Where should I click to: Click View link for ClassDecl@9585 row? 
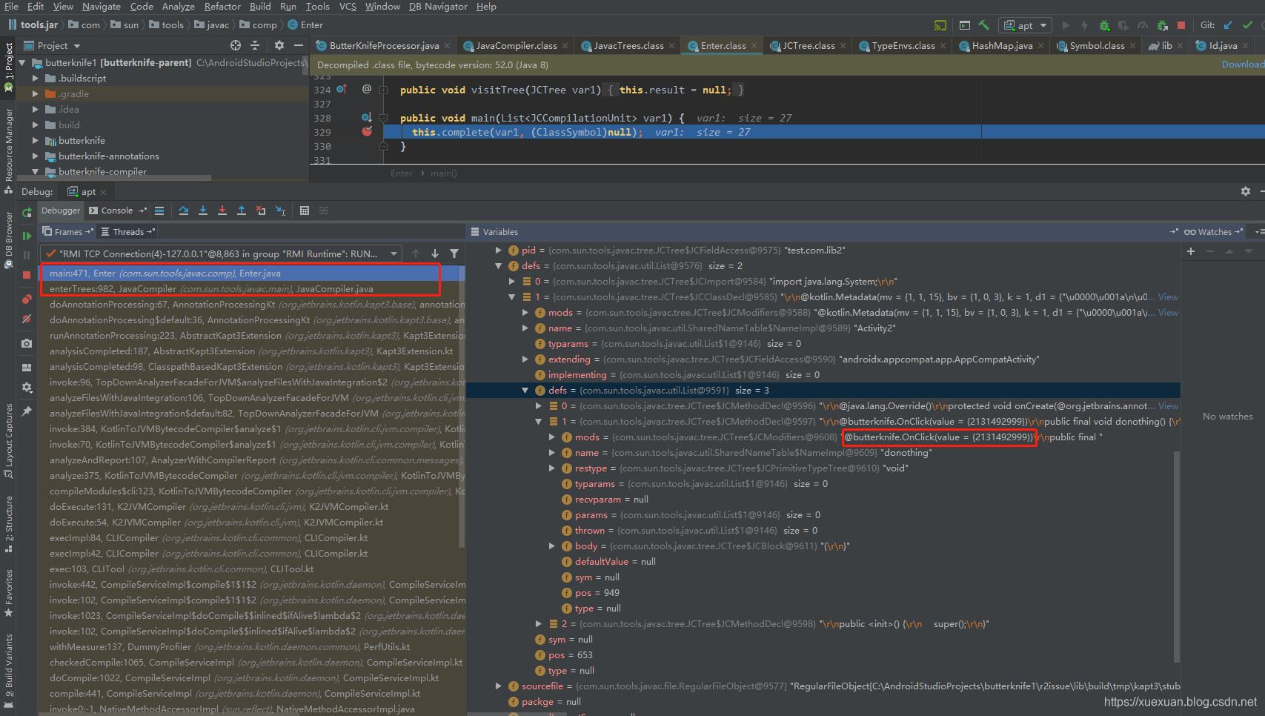coord(1168,296)
